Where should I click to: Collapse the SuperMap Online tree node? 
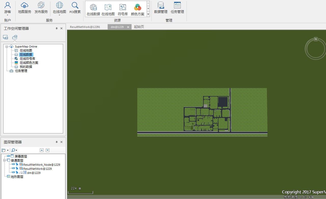tap(7, 47)
